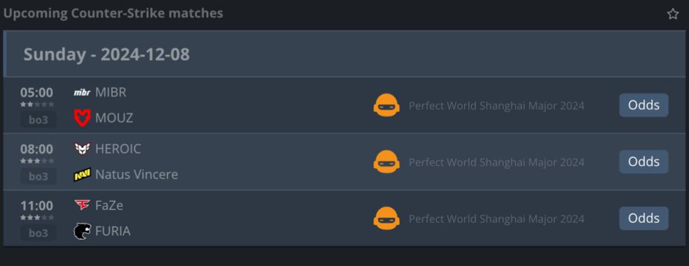Click the Sunday 2024-12-08 date header
The width and height of the screenshot is (689, 266).
[106, 54]
